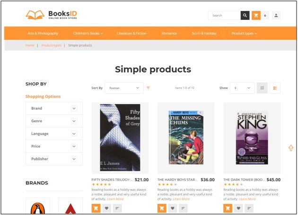Open the Show items count dropdown
This screenshot has height=215, width=298.
tap(242, 88)
